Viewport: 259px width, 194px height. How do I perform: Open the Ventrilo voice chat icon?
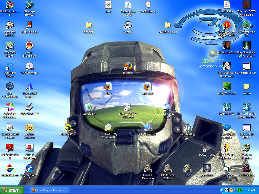[x=128, y=26]
